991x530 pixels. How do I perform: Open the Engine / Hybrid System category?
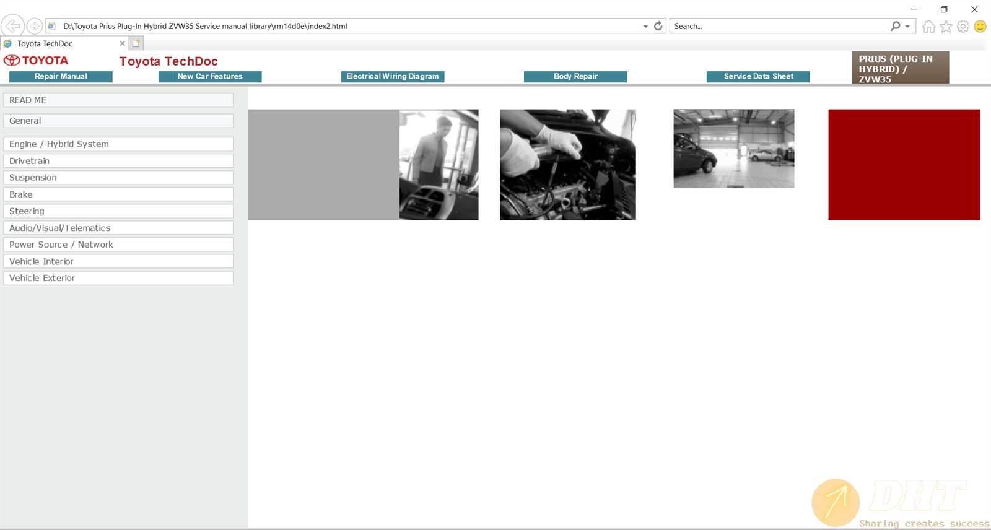[118, 144]
